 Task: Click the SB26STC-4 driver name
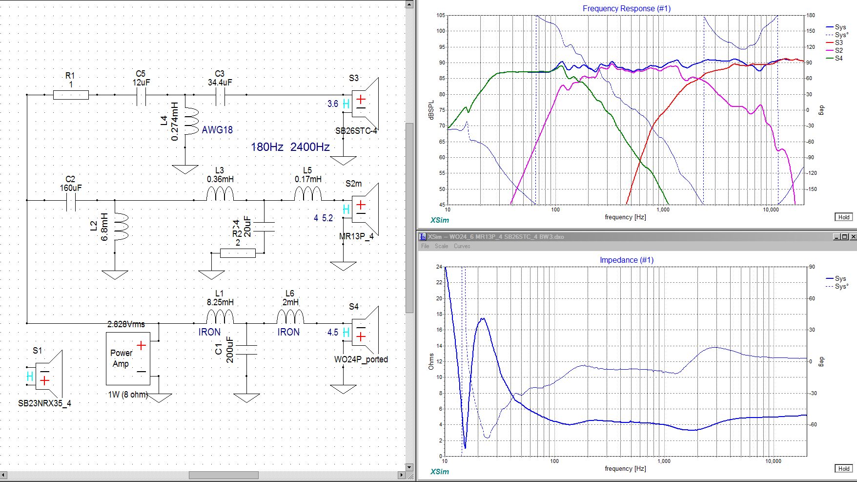pyautogui.click(x=356, y=131)
